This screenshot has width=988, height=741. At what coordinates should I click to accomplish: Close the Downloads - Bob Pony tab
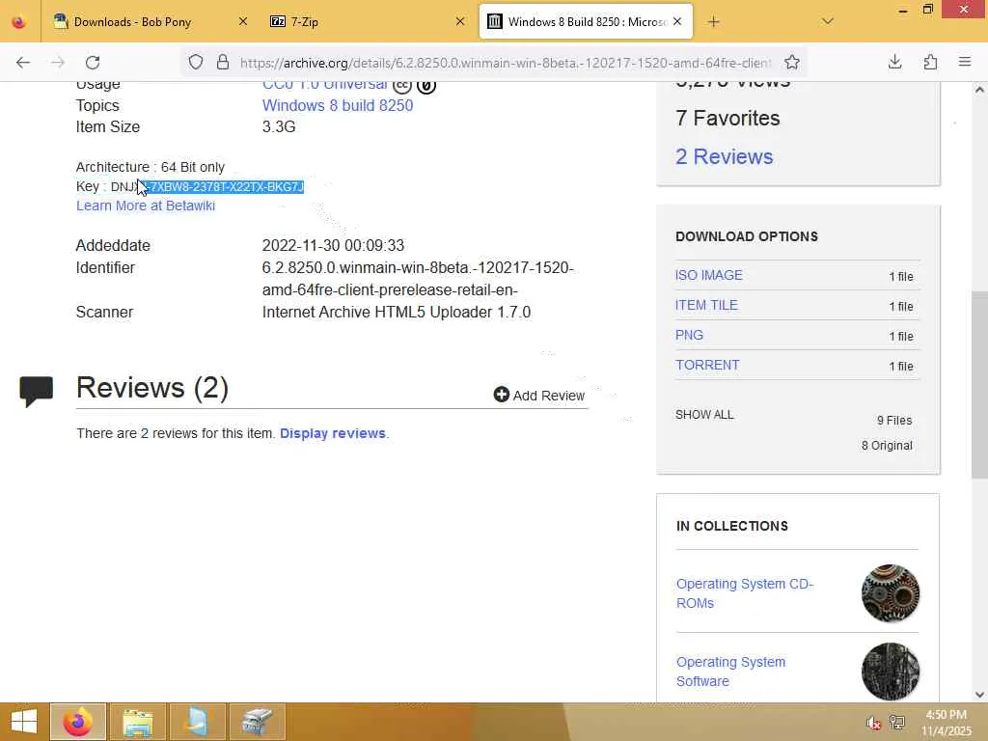pos(243,21)
